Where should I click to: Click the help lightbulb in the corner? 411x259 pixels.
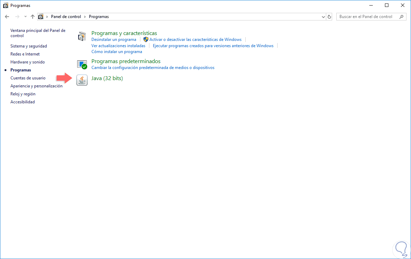click(401, 249)
